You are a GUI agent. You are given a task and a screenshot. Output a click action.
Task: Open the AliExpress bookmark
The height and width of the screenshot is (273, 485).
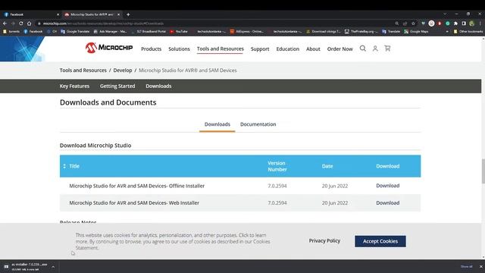(247, 32)
